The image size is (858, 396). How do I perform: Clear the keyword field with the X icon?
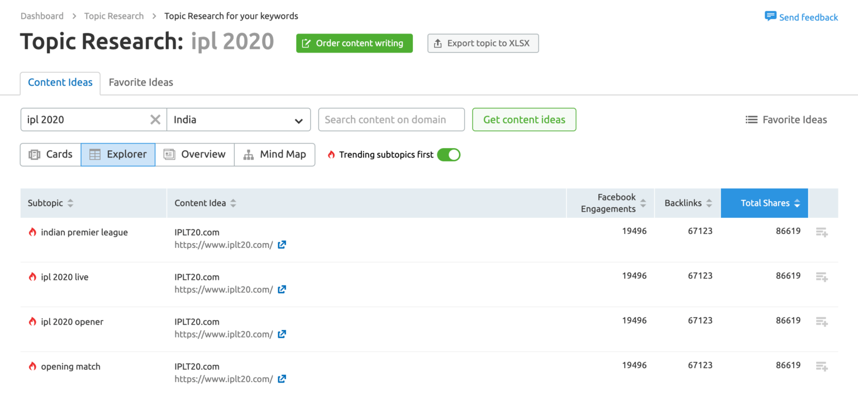pos(155,120)
